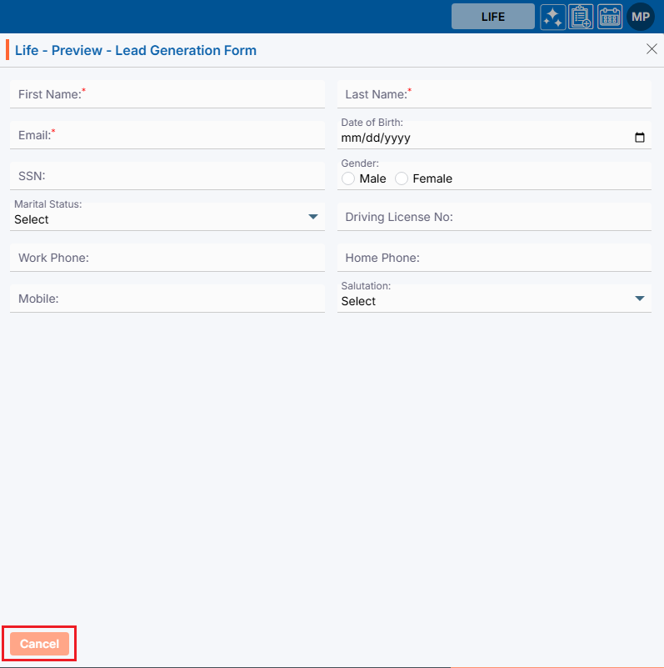Open the calendar icon in header
Screen dimensions: 664x668
coord(610,17)
